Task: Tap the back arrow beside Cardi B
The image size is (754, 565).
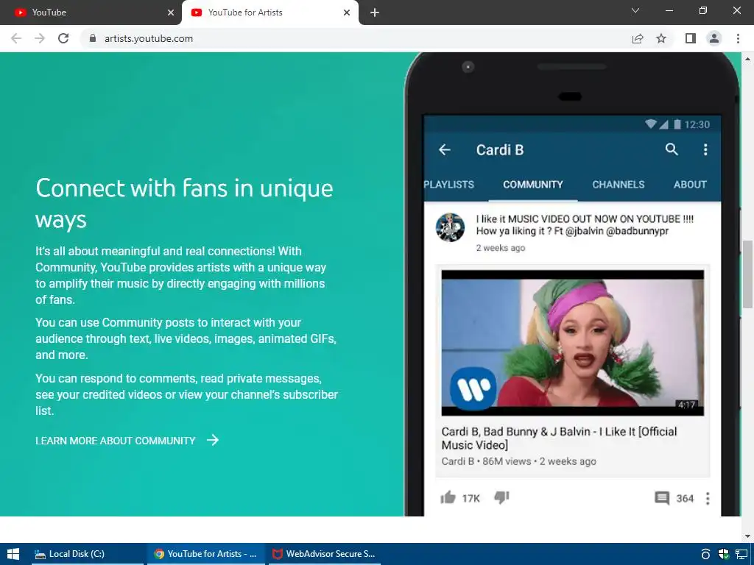Action: tap(444, 150)
